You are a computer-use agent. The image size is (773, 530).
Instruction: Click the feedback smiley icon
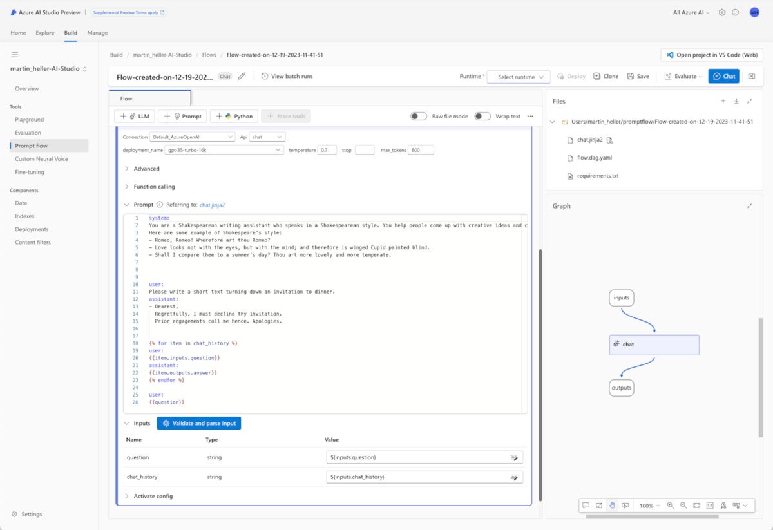(736, 12)
